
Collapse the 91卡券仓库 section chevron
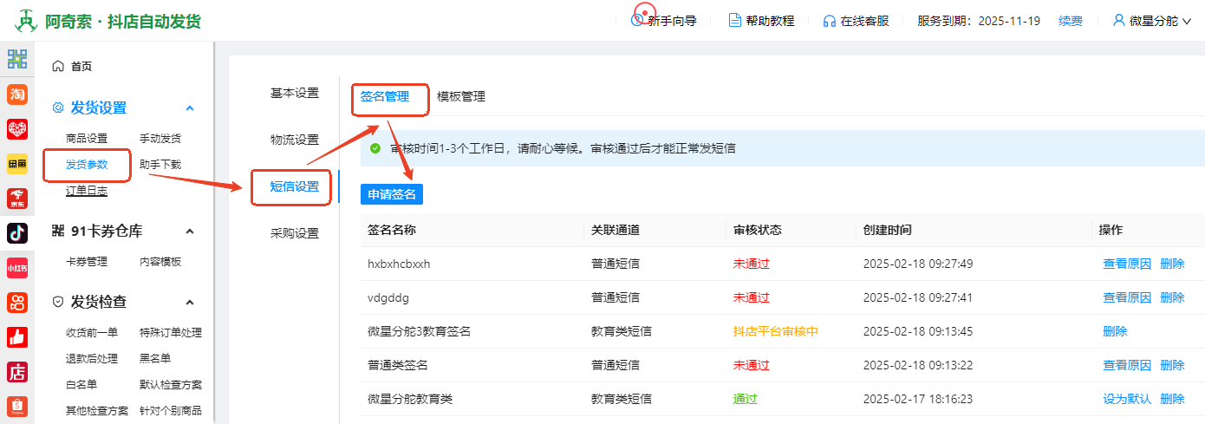(x=190, y=231)
